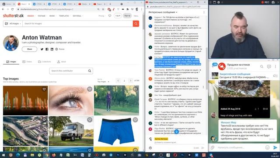Search in the Telegram chat
Screen dimensions: 280x158
[262, 66]
